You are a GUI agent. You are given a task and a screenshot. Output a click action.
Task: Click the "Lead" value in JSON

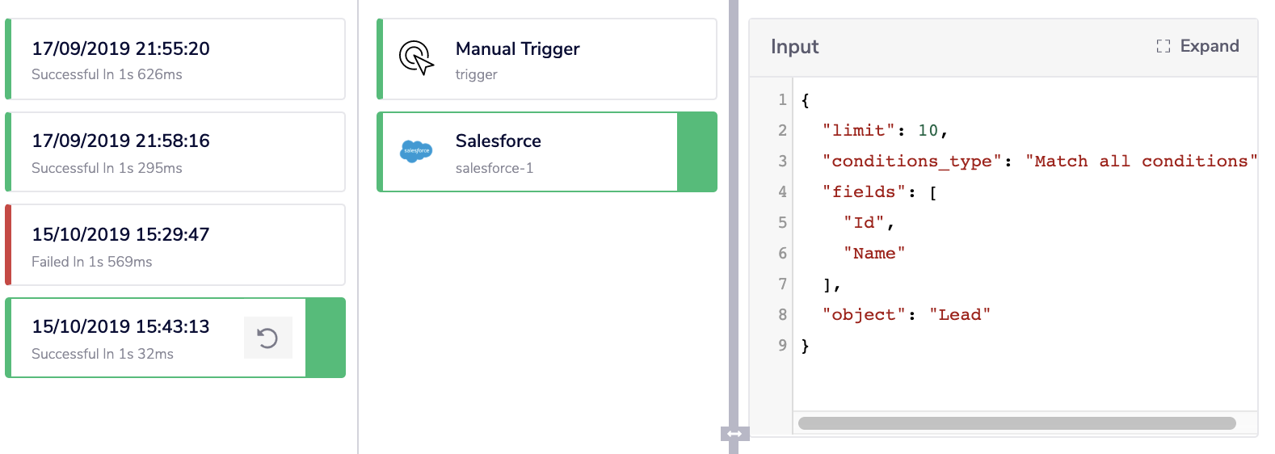coord(959,315)
